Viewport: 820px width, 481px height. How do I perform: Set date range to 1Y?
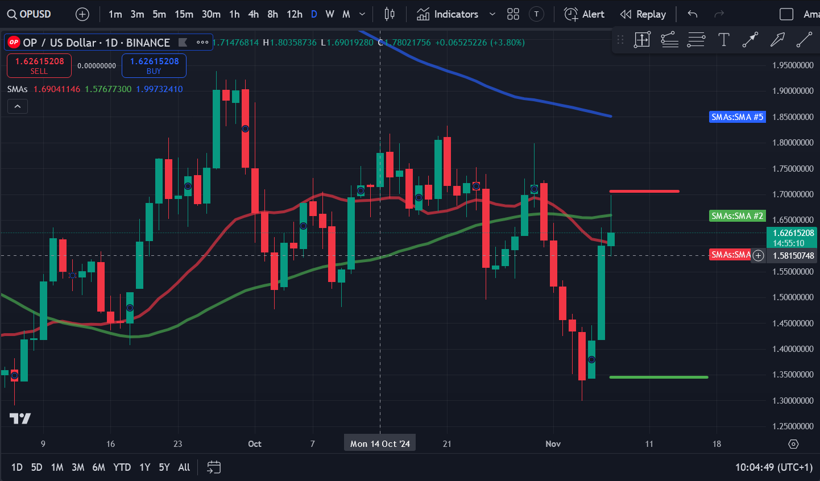click(145, 467)
